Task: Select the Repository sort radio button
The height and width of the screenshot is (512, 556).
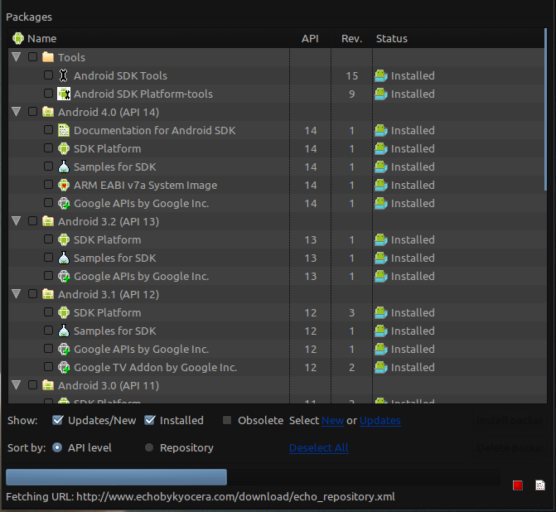Action: tap(149, 447)
